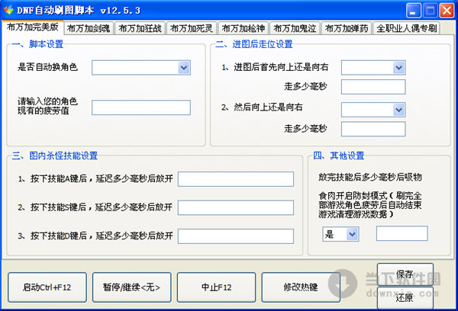Click the 暂停/继续<无> button

(x=132, y=287)
